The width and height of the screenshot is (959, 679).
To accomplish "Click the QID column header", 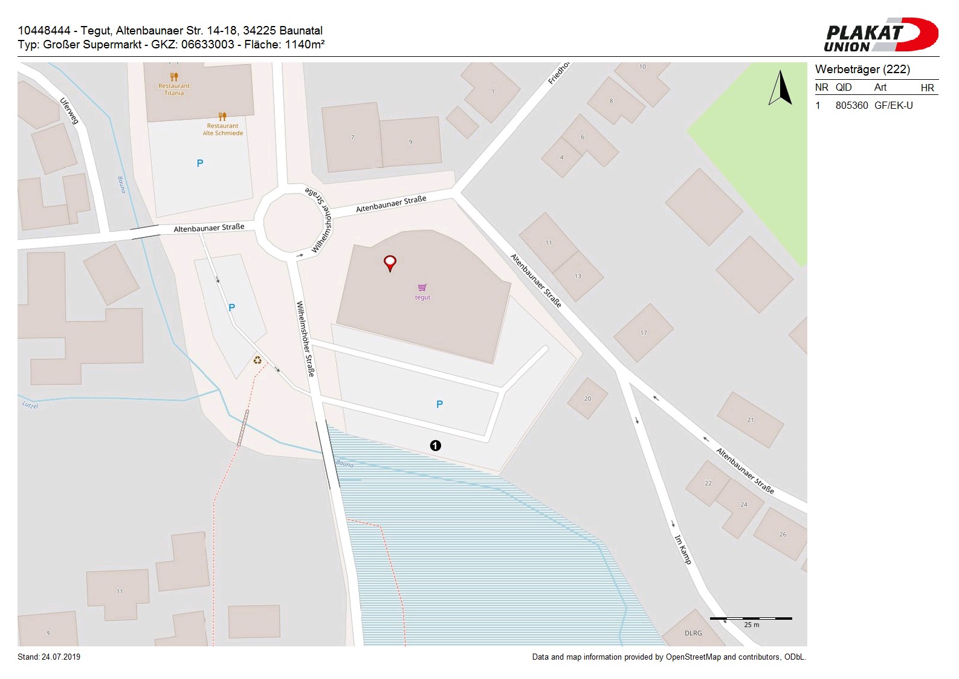I will [x=844, y=88].
